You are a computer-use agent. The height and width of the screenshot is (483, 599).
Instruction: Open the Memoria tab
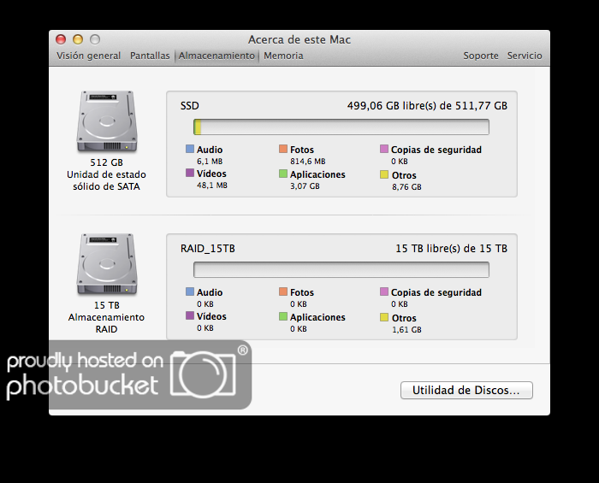point(283,56)
